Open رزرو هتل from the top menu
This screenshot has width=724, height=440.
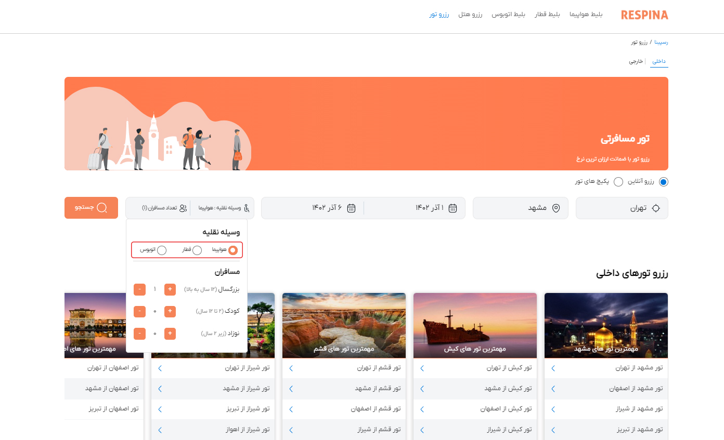(470, 15)
